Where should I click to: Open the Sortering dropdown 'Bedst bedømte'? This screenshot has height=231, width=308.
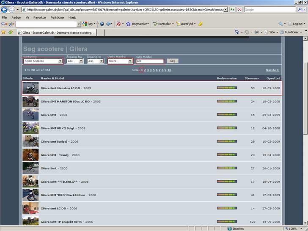pyautogui.click(x=43, y=61)
